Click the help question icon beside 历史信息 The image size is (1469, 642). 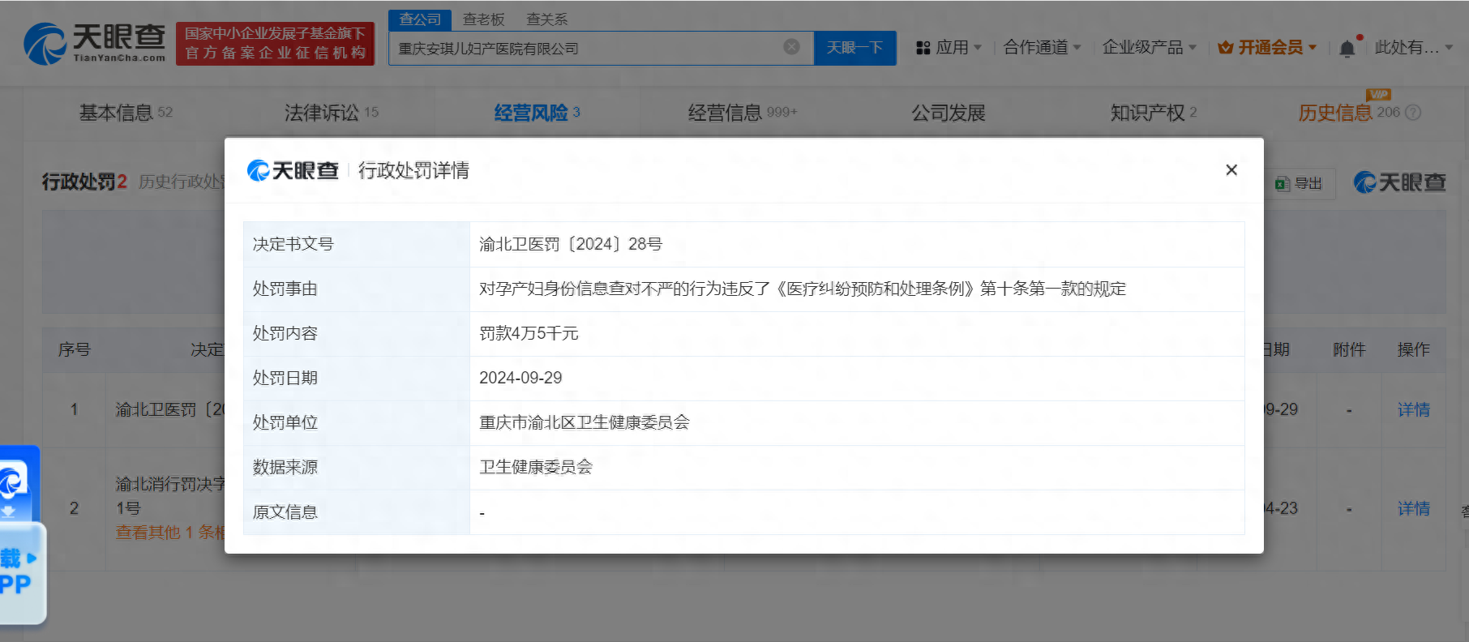[x=1413, y=113]
